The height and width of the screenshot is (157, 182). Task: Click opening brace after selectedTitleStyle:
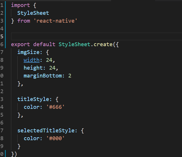pos(82,131)
